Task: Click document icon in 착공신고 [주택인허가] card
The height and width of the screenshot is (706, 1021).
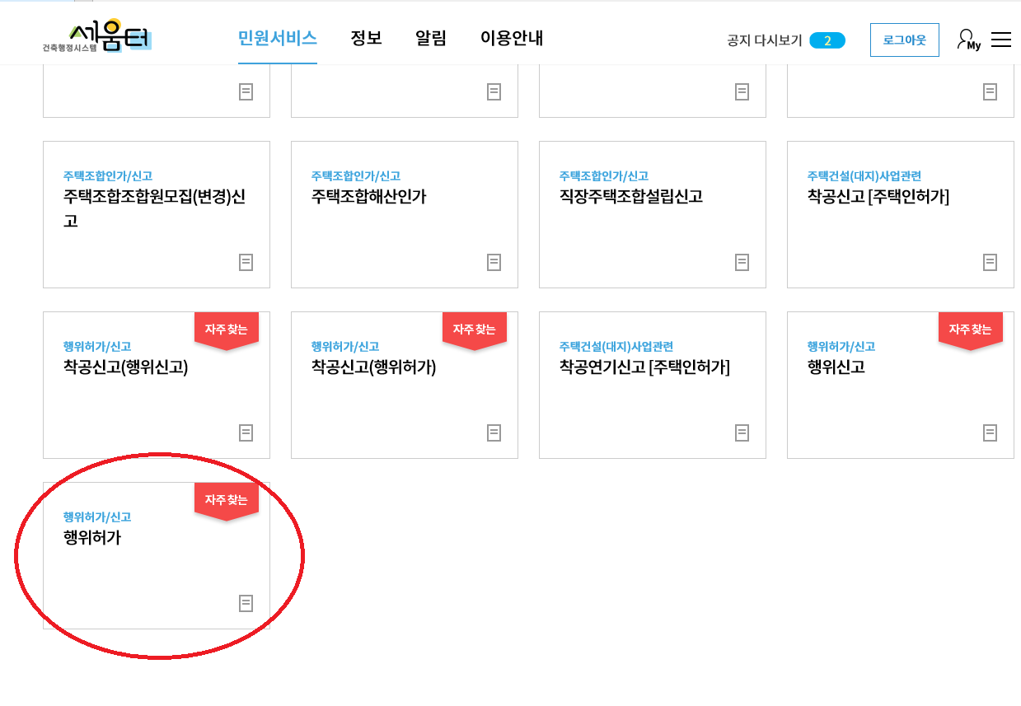Action: [990, 262]
